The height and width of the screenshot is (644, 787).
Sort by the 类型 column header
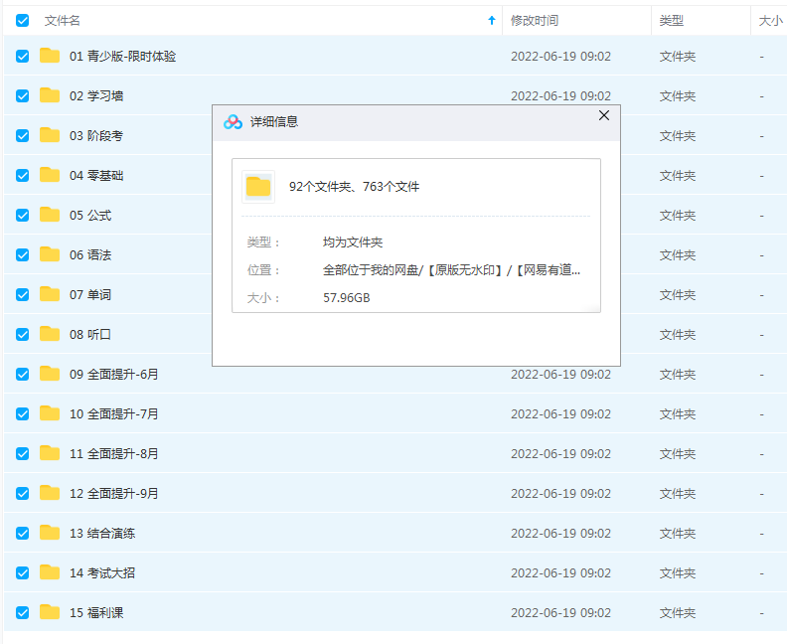(x=672, y=21)
